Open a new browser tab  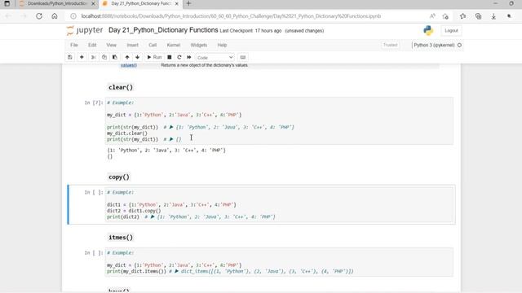[x=188, y=3]
